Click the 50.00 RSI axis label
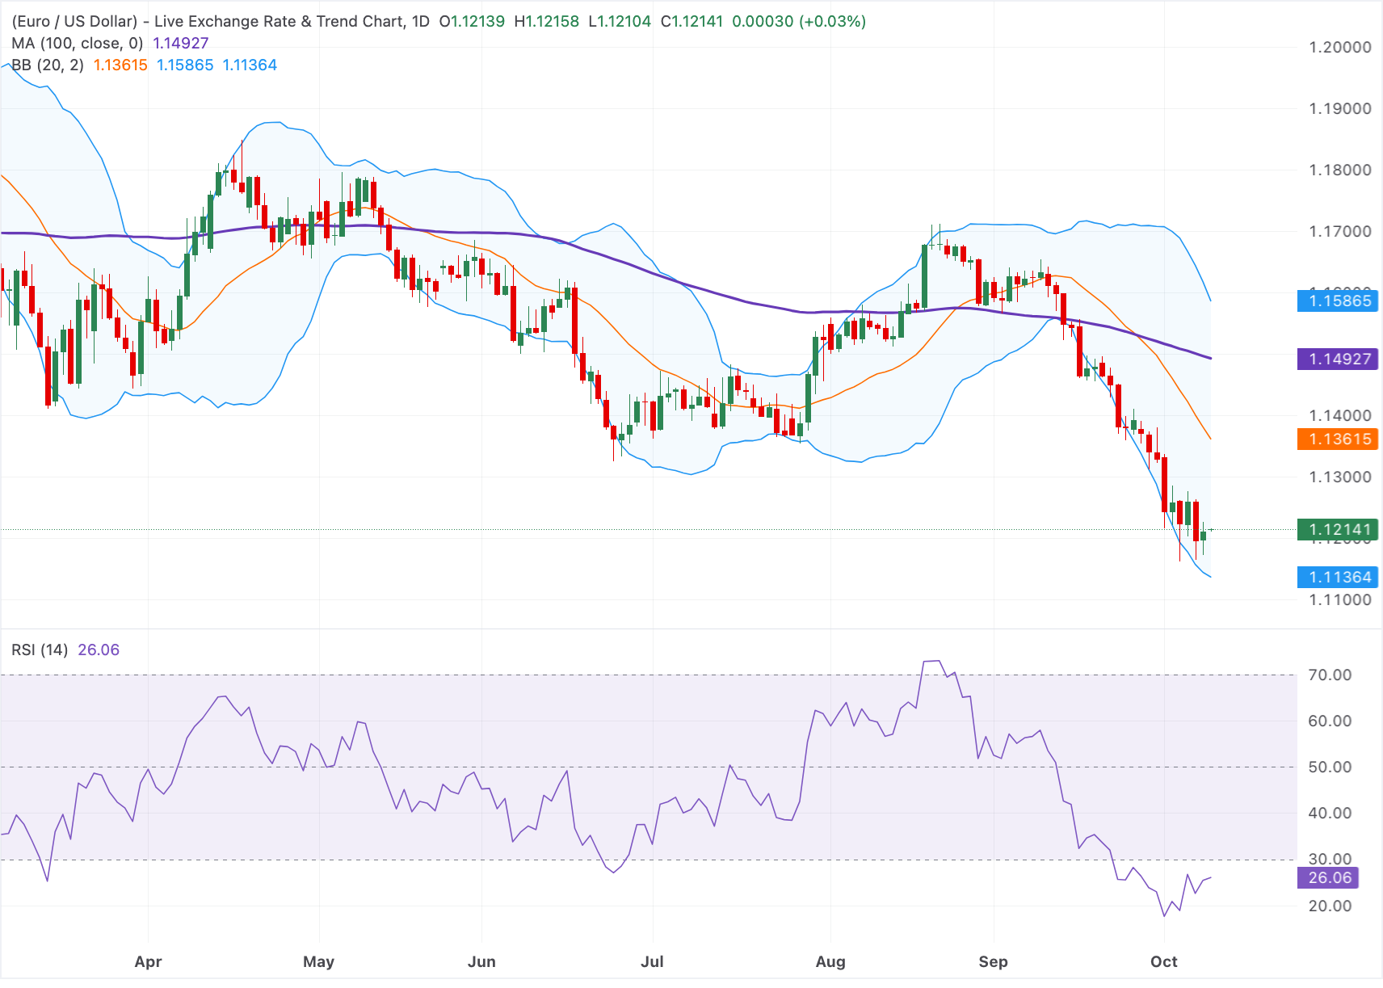Viewport: 1383px width, 988px height. 1330,767
